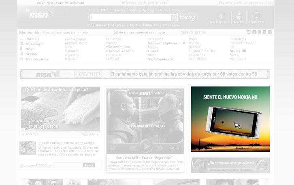Image resolution: width=294 pixels, height=185 pixels.
Task: Launch the Explorer 8 icon
Action: (256, 16)
